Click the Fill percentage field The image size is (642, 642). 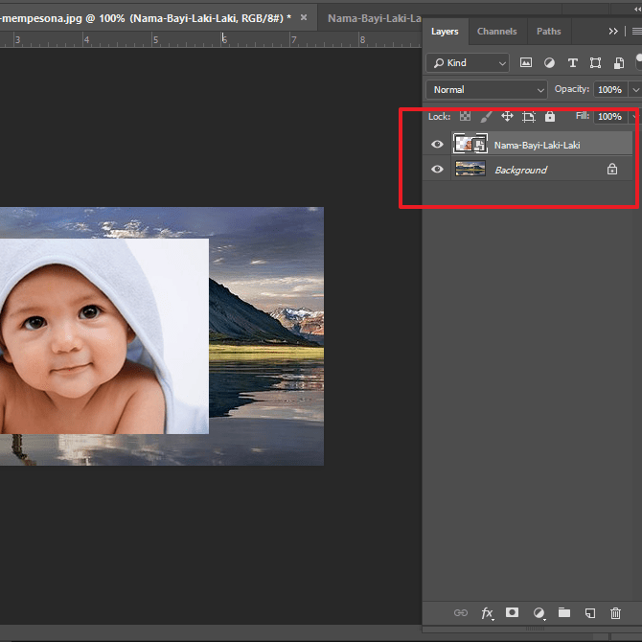coord(608,117)
